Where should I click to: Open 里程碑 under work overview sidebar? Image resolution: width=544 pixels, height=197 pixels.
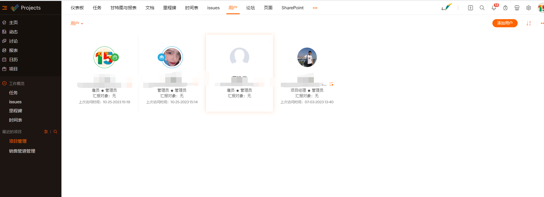pos(16,111)
